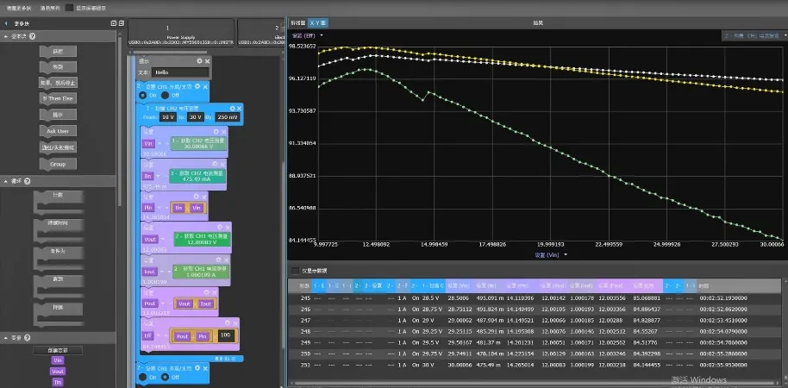Open the Vin variable dropdown in set block
Image resolution: width=788 pixels, height=388 pixels.
click(147, 143)
